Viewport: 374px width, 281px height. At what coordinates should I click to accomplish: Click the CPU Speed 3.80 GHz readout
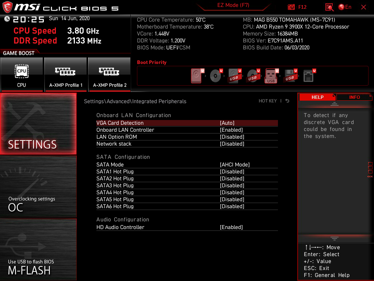(x=56, y=31)
